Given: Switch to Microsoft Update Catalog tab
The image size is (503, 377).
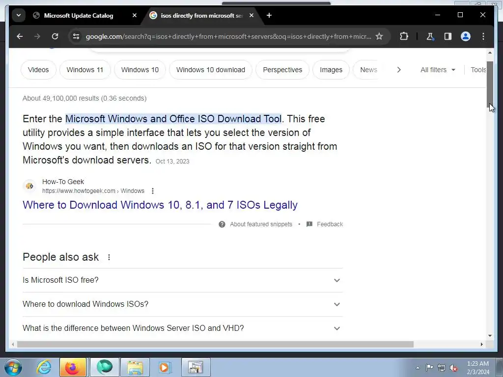Looking at the screenshot, I should [79, 15].
